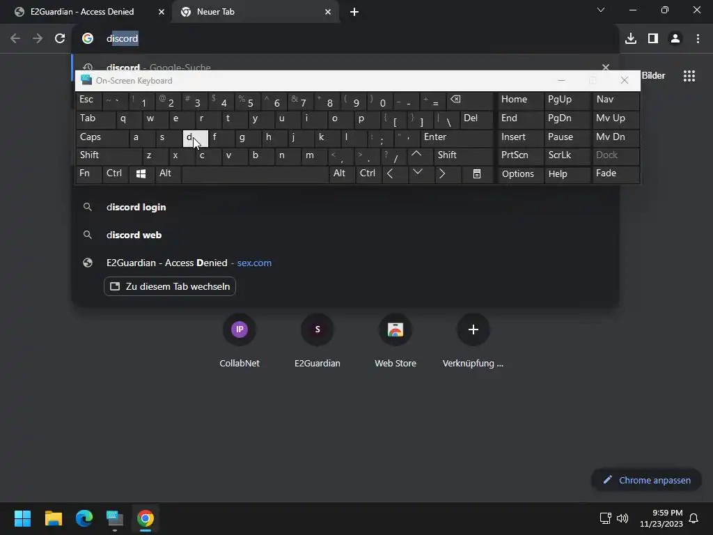Image resolution: width=713 pixels, height=535 pixels.
Task: Open tab search dropdown chevron
Action: [x=601, y=10]
